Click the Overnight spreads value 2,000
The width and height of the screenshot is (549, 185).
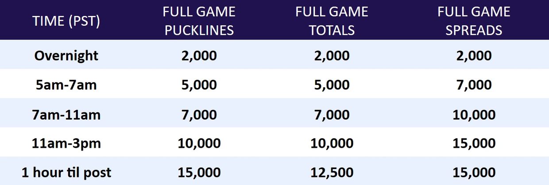click(x=474, y=56)
